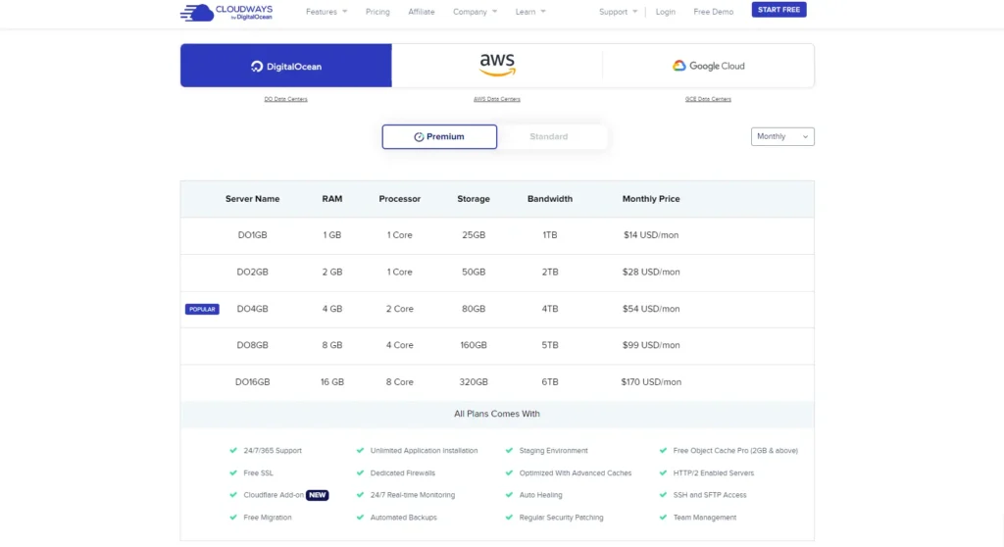Click the Cloudflare Add-on feature text

[274, 495]
